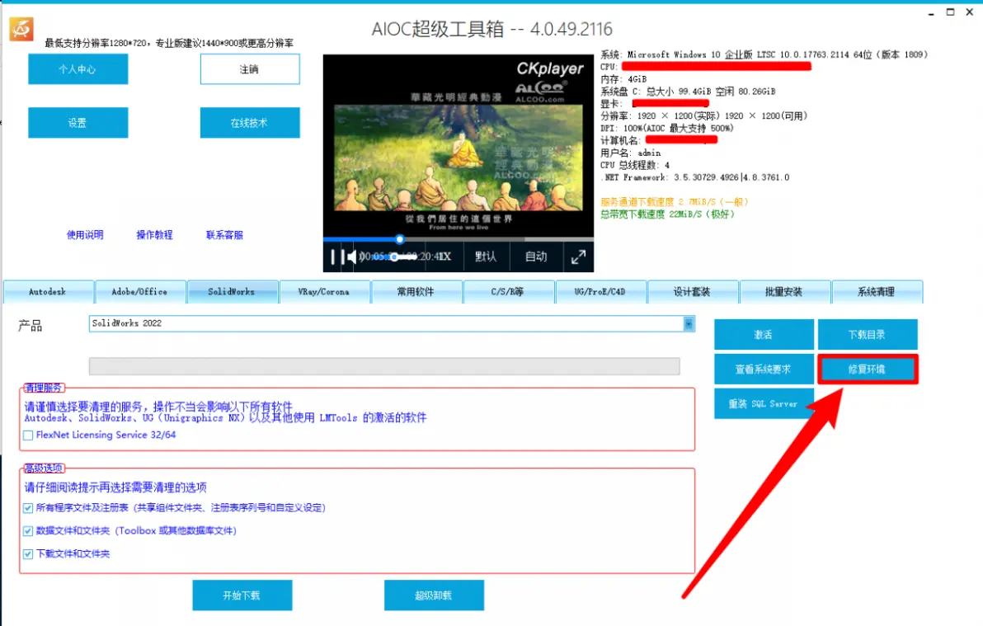Pause the video with the pause icon
983x626 pixels.
[x=333, y=257]
